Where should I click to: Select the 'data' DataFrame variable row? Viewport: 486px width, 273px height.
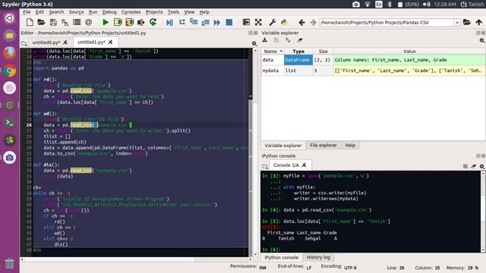[373, 60]
